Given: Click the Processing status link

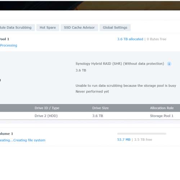Looking at the screenshot, I should pyautogui.click(x=9, y=45).
